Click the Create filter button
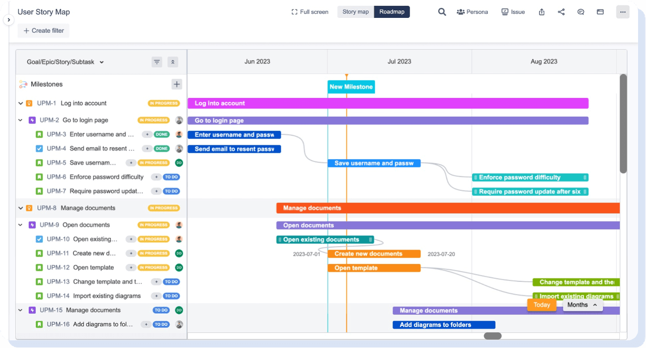646x348 pixels. click(43, 30)
